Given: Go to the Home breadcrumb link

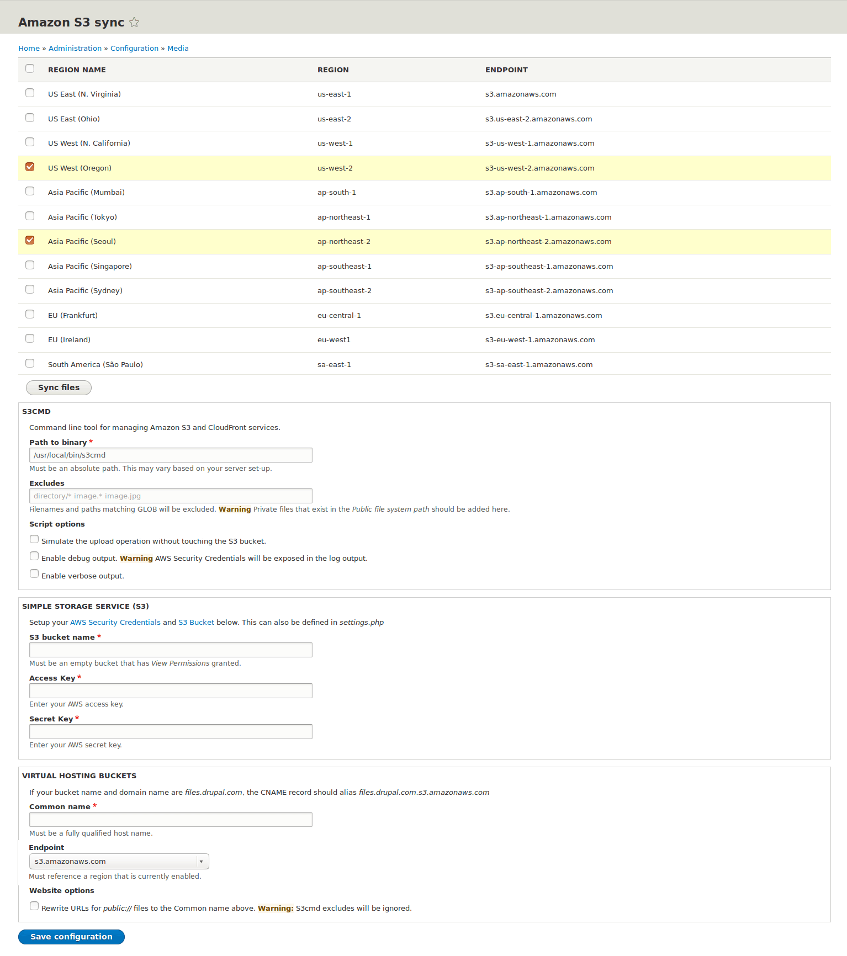Looking at the screenshot, I should (x=29, y=49).
